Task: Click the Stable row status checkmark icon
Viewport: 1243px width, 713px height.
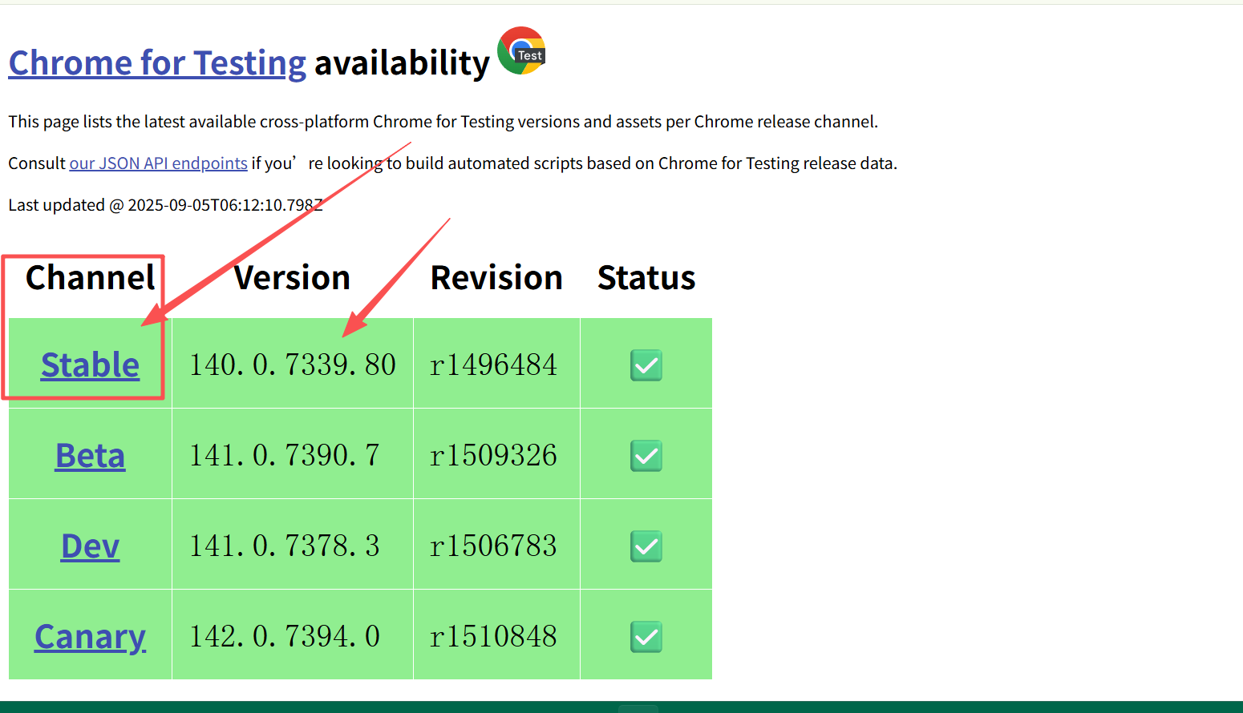Action: point(646,365)
